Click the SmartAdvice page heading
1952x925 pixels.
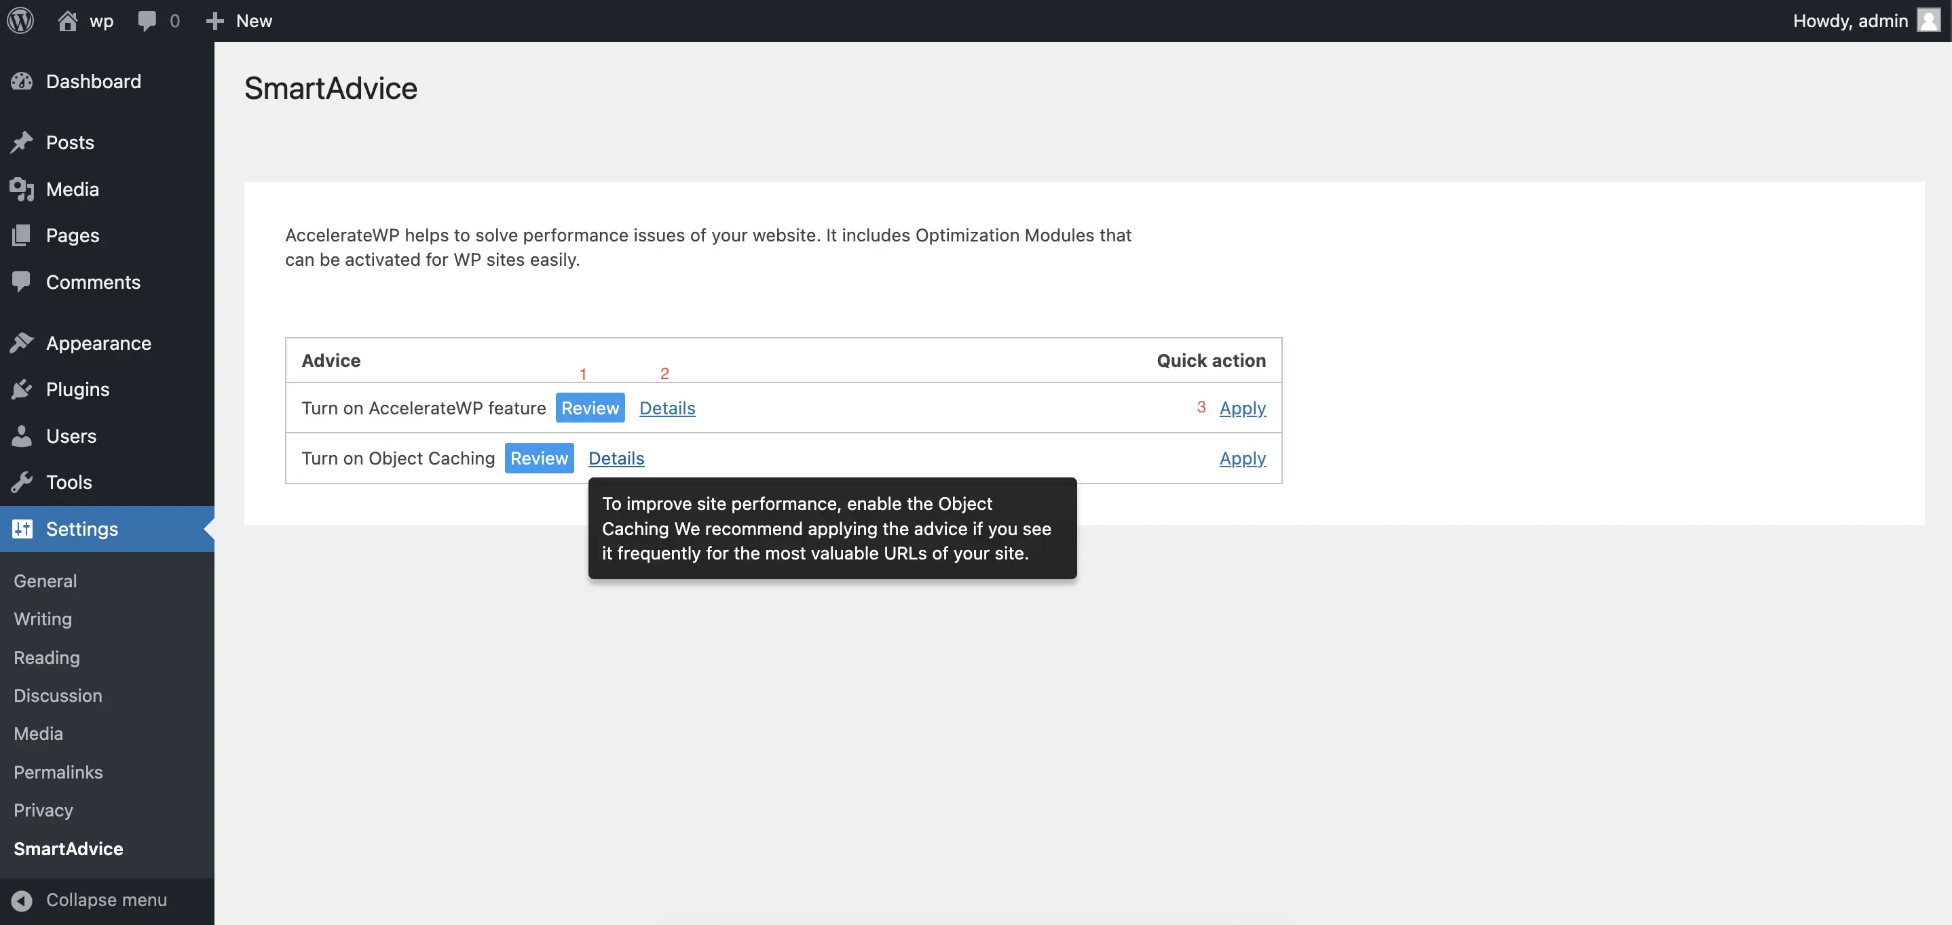331,87
